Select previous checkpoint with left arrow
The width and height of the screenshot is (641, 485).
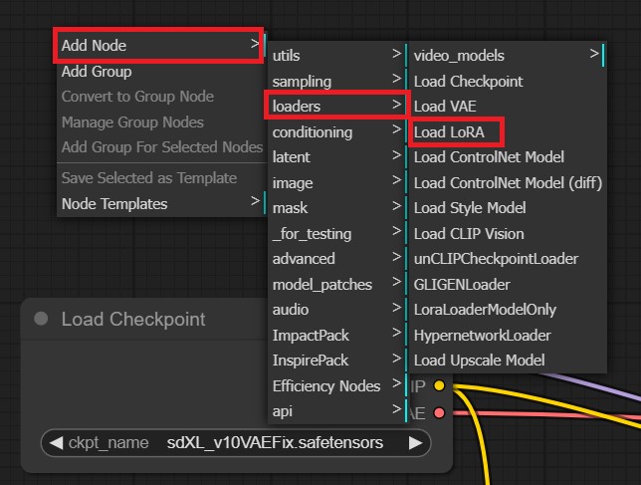[x=56, y=442]
